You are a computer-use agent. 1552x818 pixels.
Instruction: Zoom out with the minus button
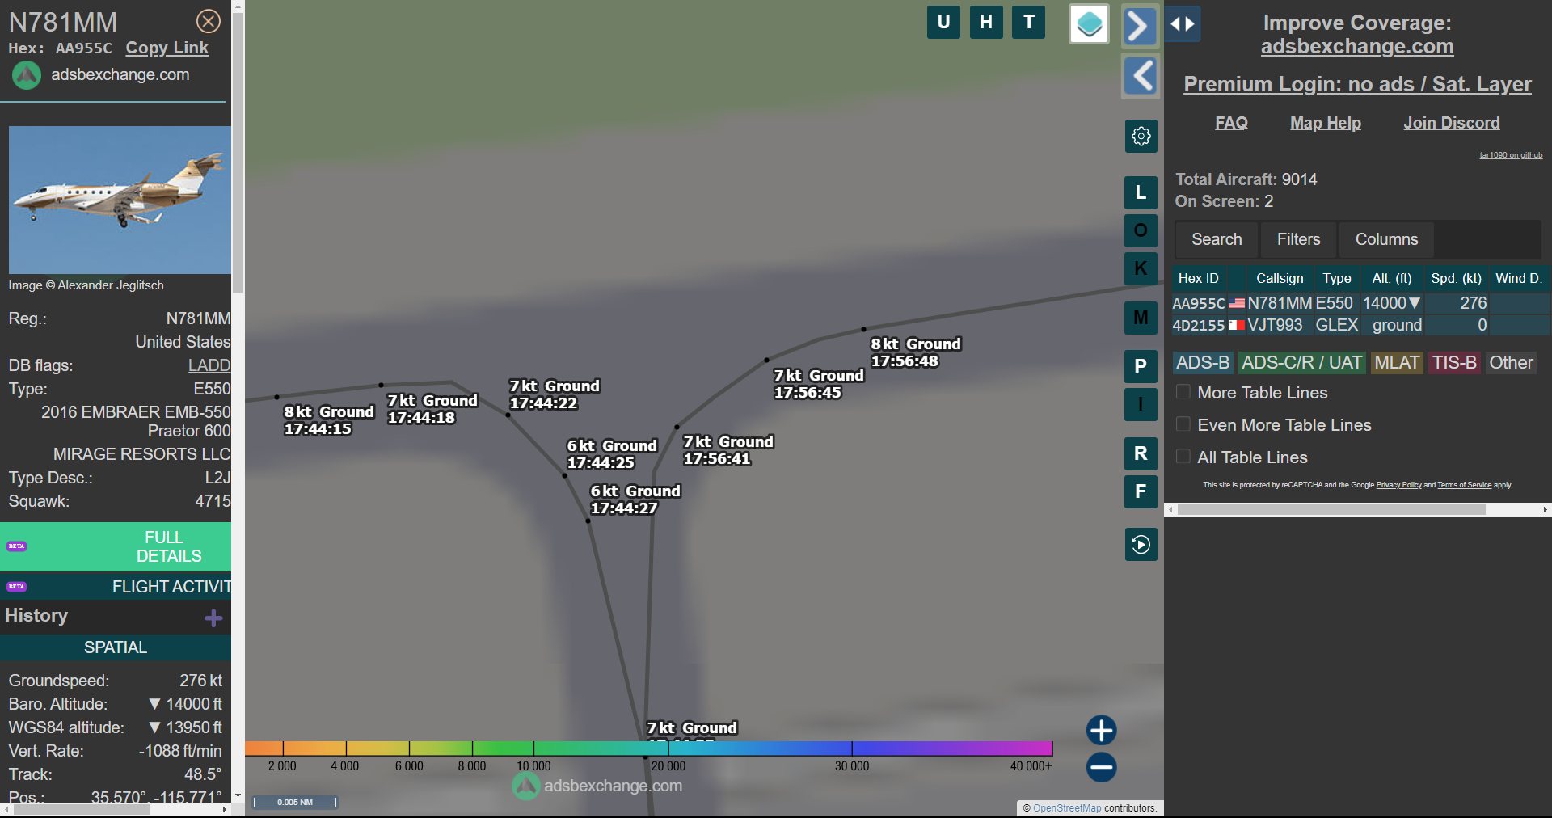click(x=1101, y=767)
